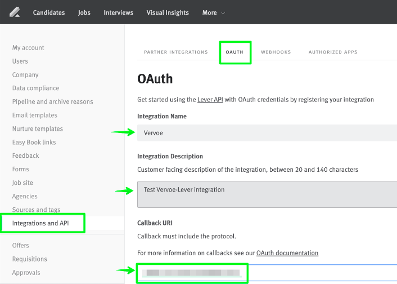Focus the Callback URI input
The image size is (397, 284).
click(x=267, y=273)
